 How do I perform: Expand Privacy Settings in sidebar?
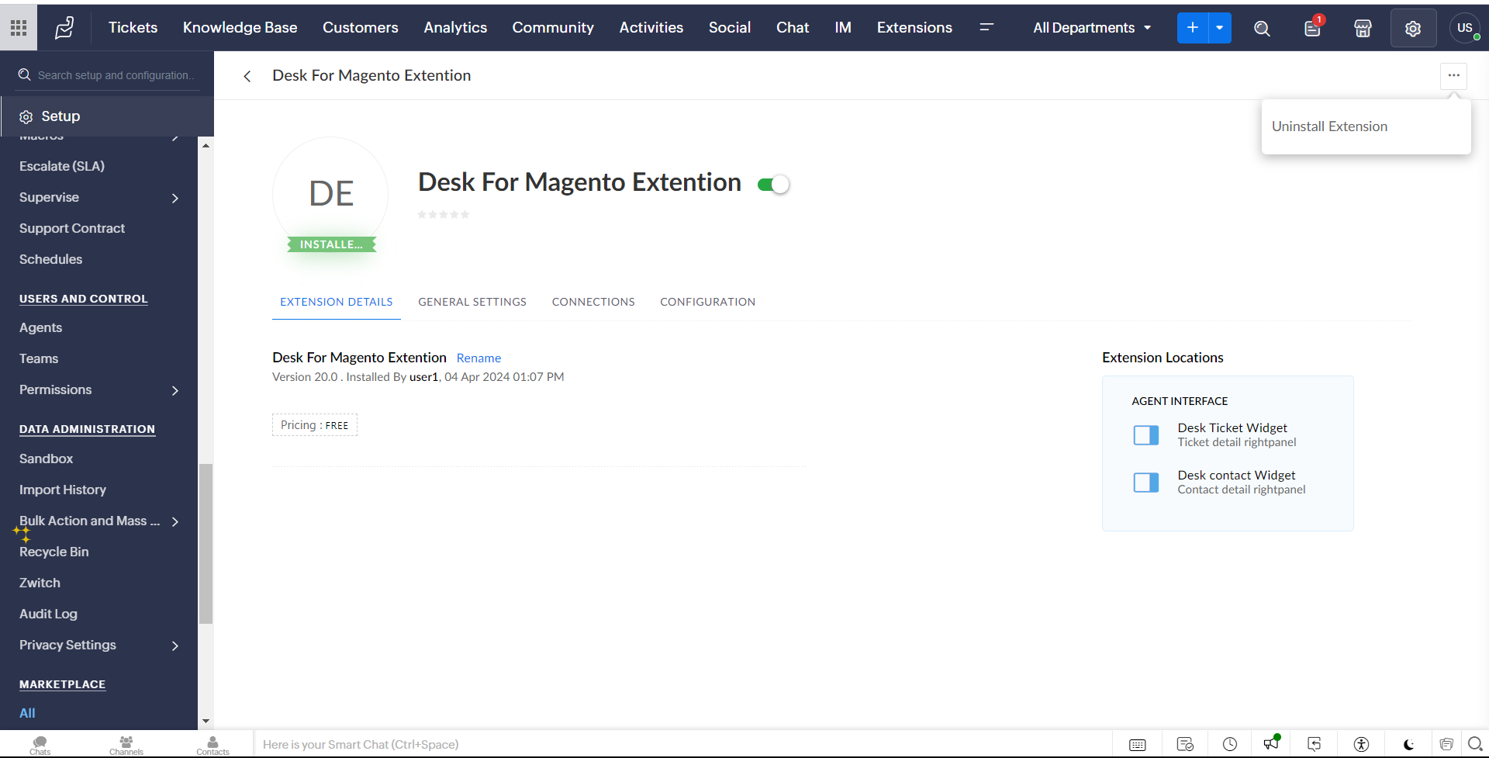click(x=175, y=646)
